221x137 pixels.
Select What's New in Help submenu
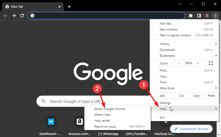(x=117, y=115)
